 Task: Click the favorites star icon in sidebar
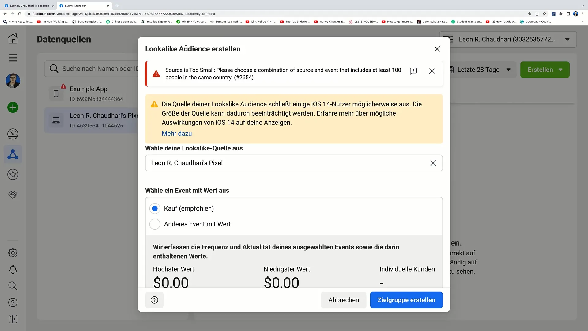pos(13,174)
